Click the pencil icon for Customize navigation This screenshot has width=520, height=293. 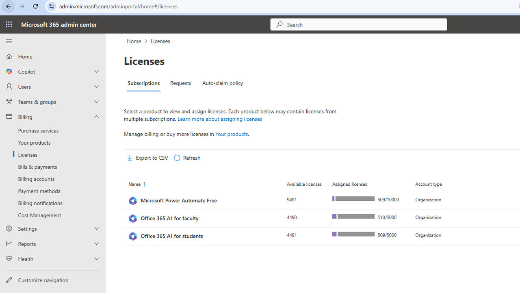(9, 280)
